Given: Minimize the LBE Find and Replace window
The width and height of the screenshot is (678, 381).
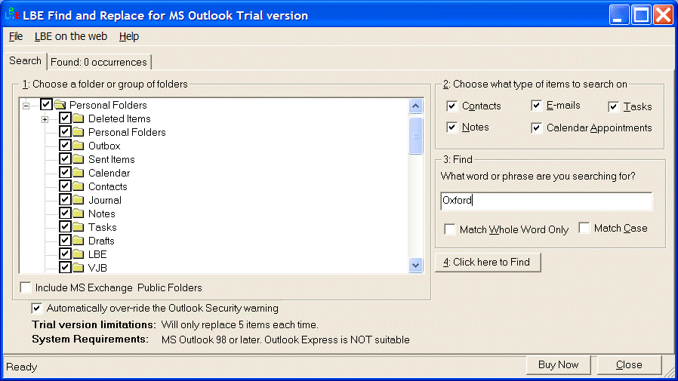Looking at the screenshot, I should pos(619,15).
